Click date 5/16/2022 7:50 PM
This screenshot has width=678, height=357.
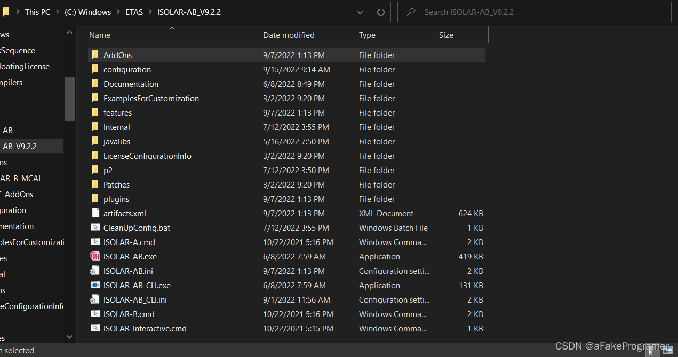coord(296,141)
